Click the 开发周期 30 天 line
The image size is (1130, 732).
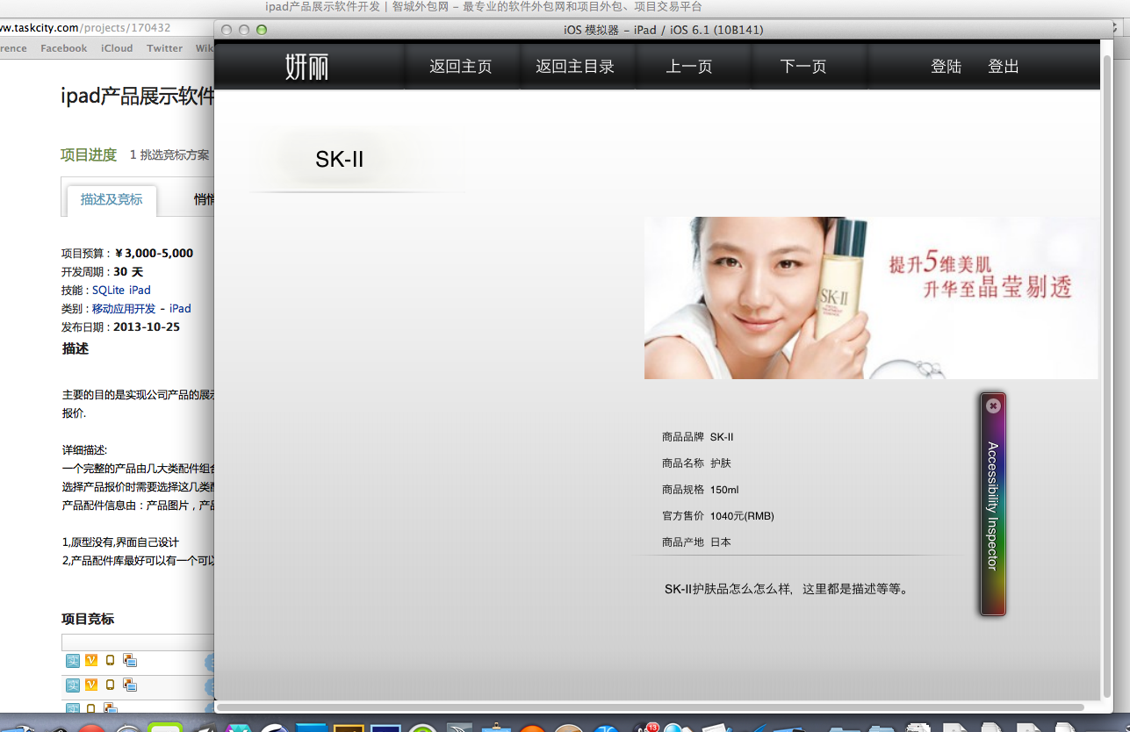tap(102, 271)
